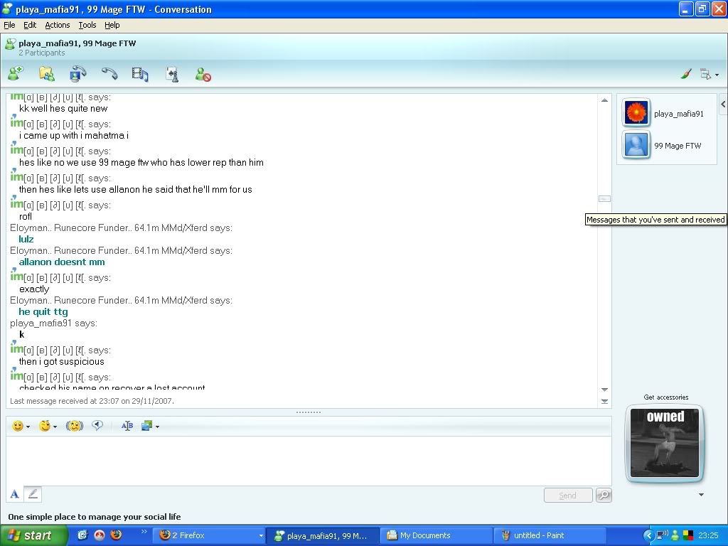Block this contact using the block icon
The image size is (728, 546).
(x=203, y=73)
